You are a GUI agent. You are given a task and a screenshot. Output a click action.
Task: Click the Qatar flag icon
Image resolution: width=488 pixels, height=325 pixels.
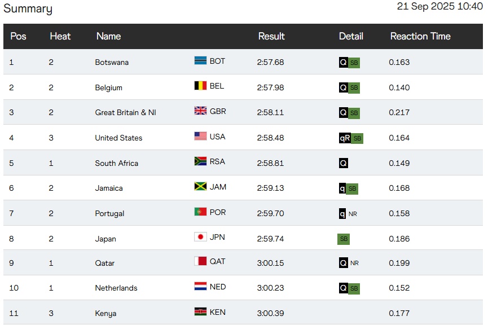(x=200, y=262)
